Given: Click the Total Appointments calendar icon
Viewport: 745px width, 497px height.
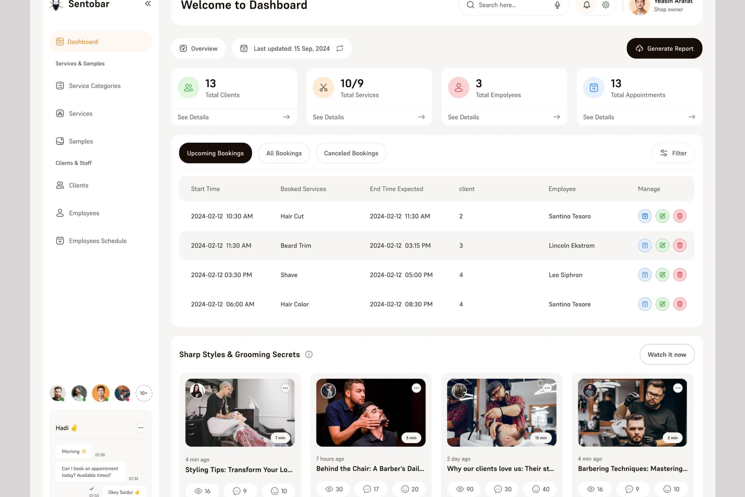Looking at the screenshot, I should coord(594,88).
